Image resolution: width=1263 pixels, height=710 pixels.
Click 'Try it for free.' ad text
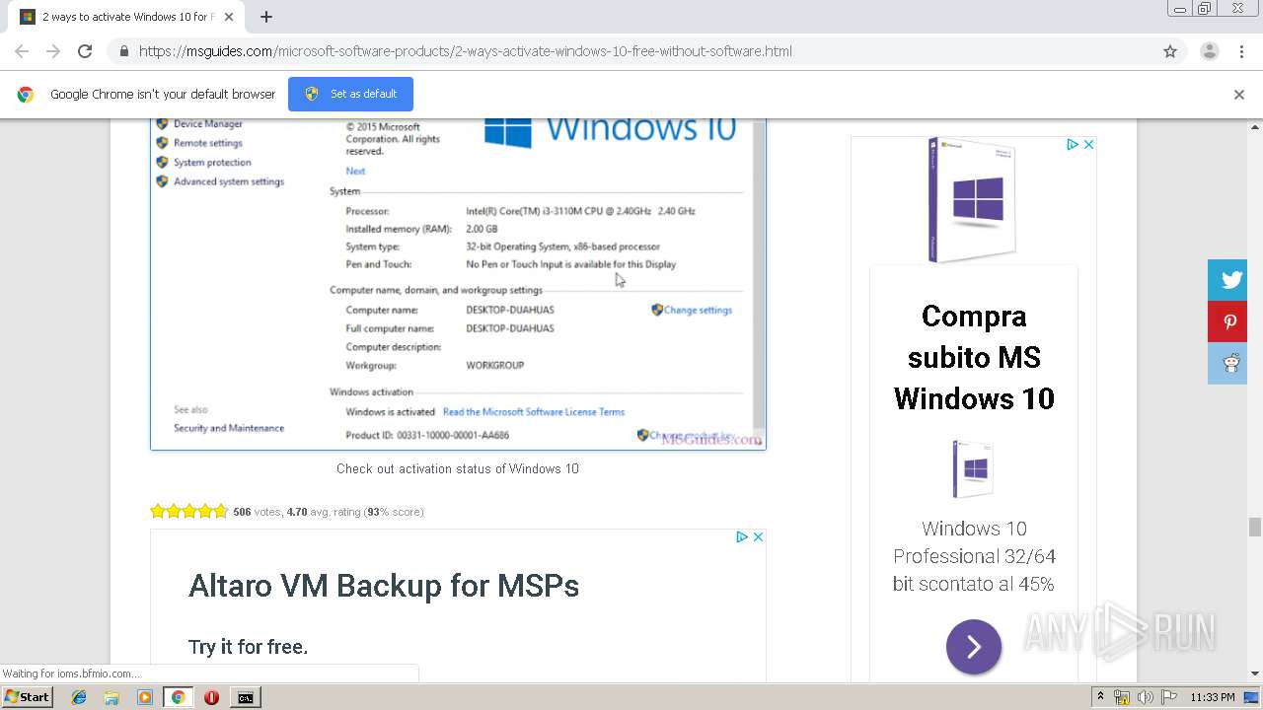pos(248,647)
